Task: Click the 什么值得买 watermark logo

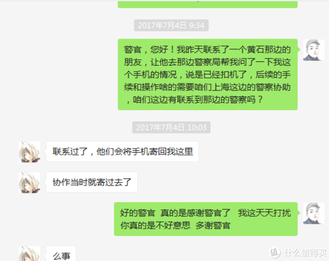Action: click(x=275, y=252)
